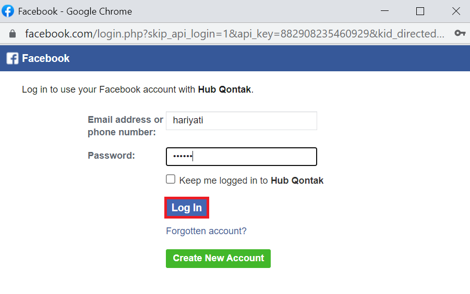Maximize the Chrome popup window
470x294 pixels.
tap(420, 11)
